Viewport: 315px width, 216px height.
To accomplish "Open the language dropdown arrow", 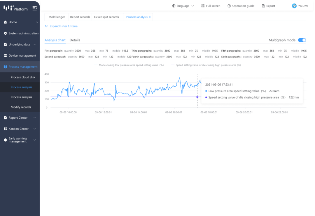I will pos(192,6).
